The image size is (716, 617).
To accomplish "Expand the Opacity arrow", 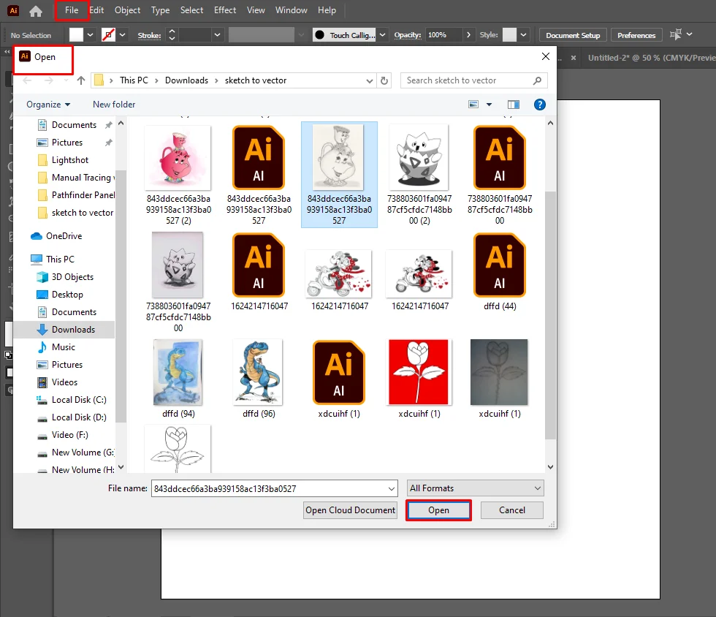I will click(x=468, y=35).
